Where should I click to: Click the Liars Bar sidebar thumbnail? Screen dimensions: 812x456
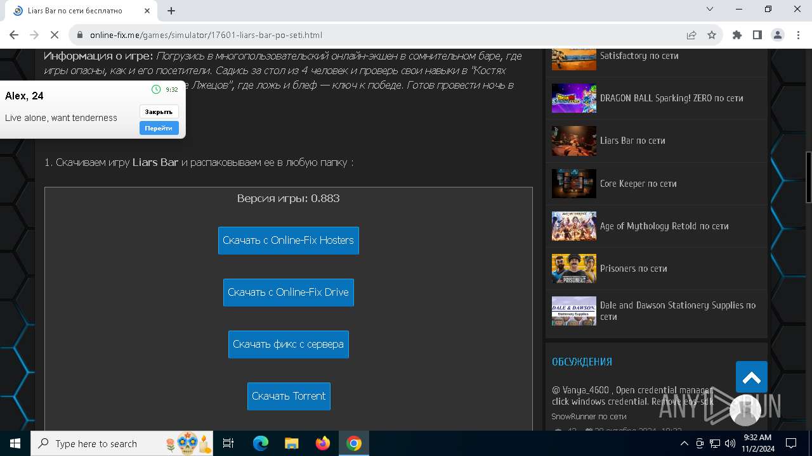click(574, 141)
